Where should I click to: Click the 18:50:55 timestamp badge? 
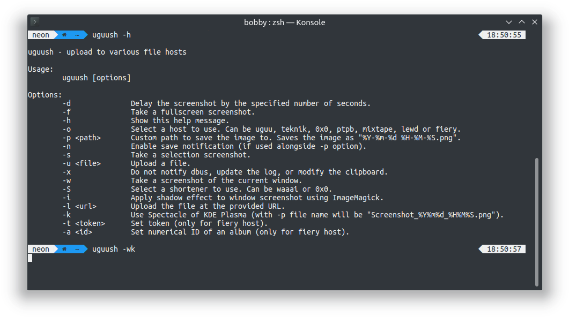point(502,35)
